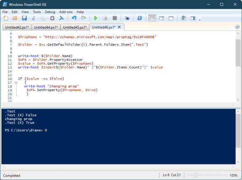Open toolbar overflow options arrow

coord(199,20)
